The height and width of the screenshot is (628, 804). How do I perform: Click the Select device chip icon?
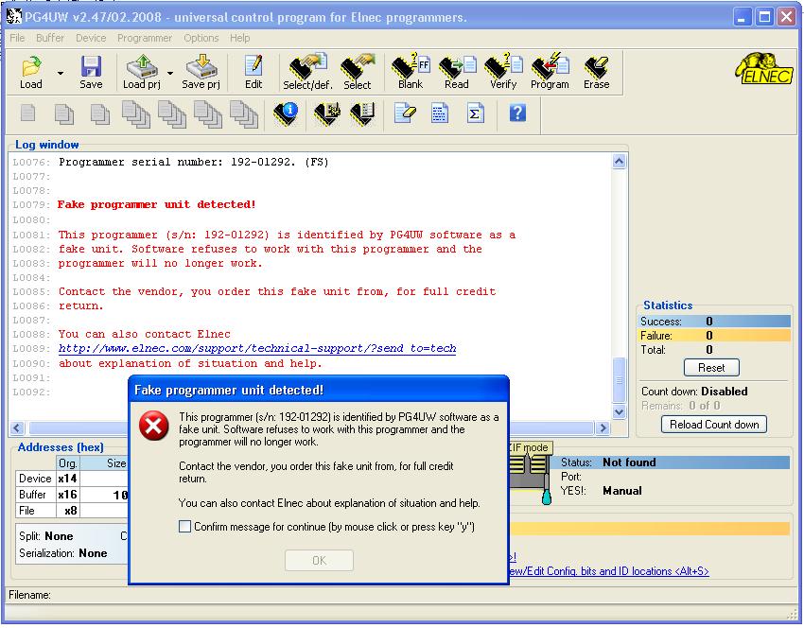pos(358,72)
